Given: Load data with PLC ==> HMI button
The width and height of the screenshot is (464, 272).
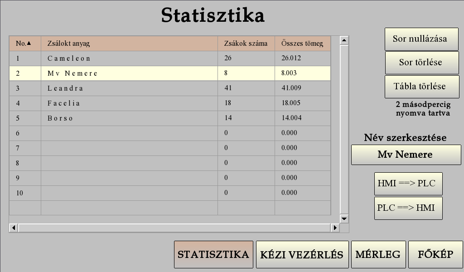Looking at the screenshot, I should click(408, 208).
